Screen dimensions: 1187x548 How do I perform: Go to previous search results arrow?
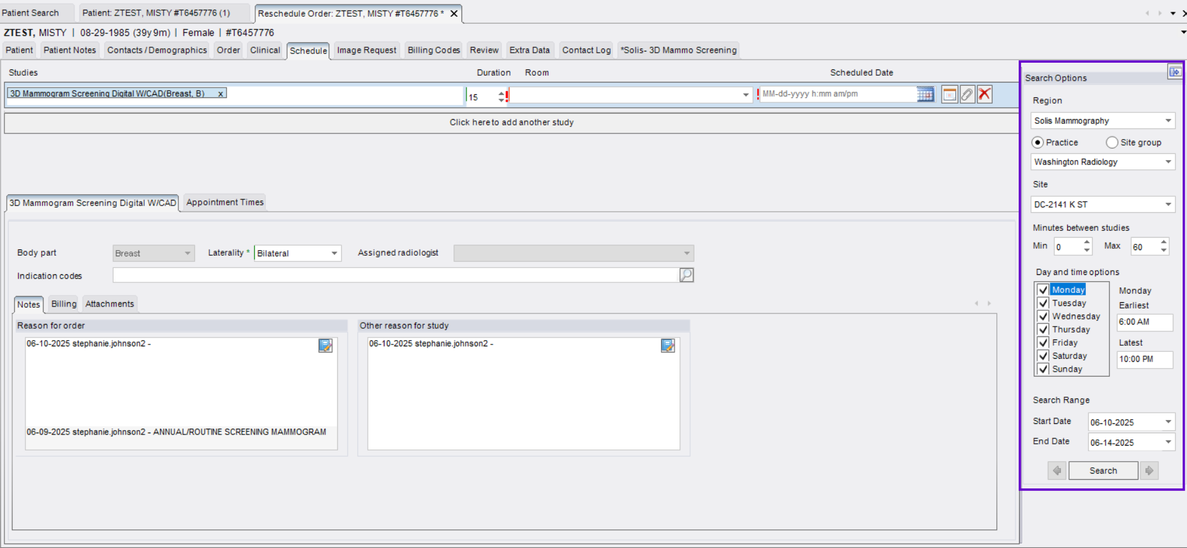1057,470
